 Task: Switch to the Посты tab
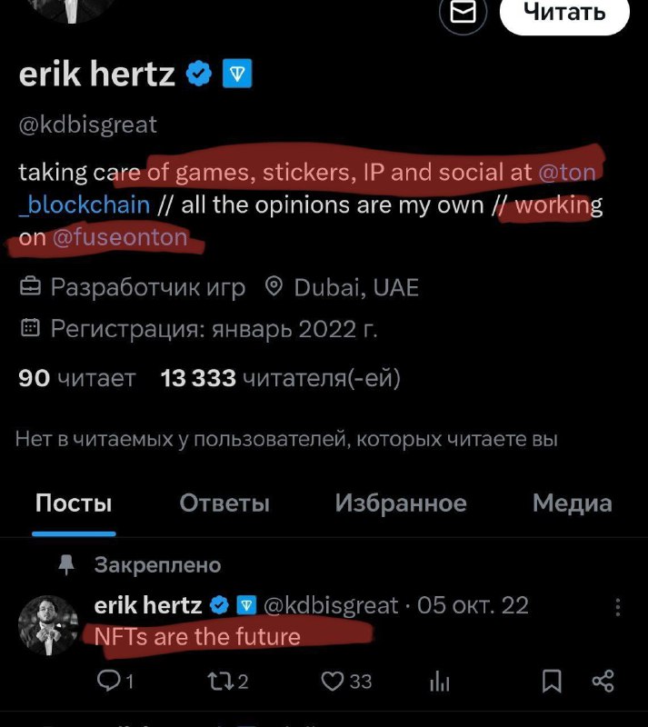(74, 503)
